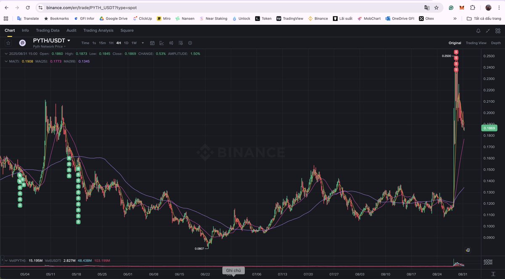Image resolution: width=505 pixels, height=279 pixels.
Task: Open the Grammarly extension icon
Action: pos(451,8)
